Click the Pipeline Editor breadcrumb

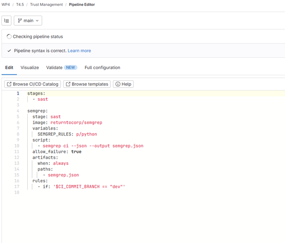click(x=82, y=4)
